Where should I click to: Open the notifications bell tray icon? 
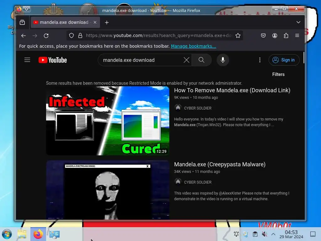click(236, 234)
